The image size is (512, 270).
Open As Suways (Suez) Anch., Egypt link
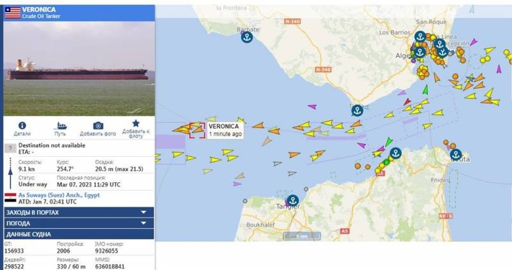pyautogui.click(x=59, y=195)
